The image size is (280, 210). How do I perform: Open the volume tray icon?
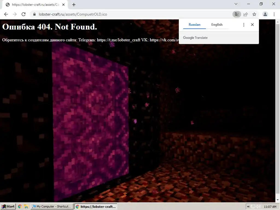click(x=258, y=207)
